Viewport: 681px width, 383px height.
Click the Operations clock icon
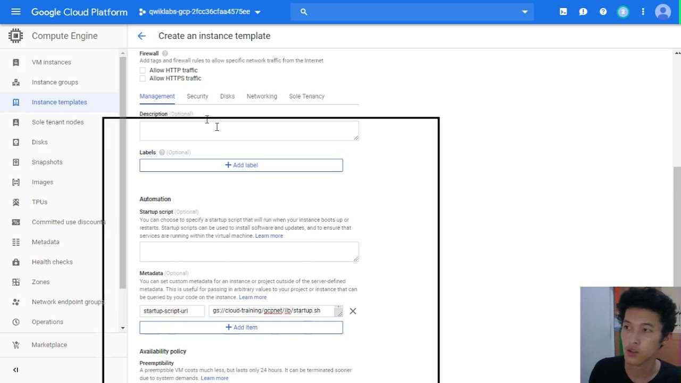[x=16, y=322]
